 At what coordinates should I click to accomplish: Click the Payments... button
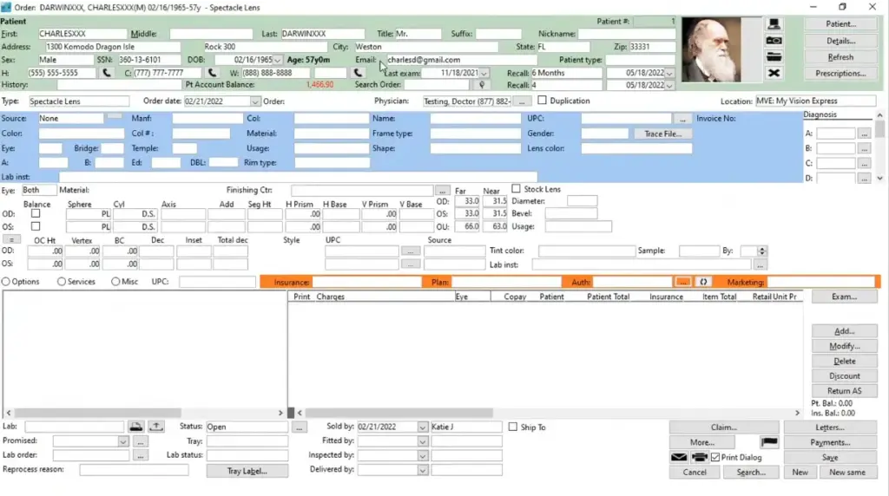tap(830, 442)
